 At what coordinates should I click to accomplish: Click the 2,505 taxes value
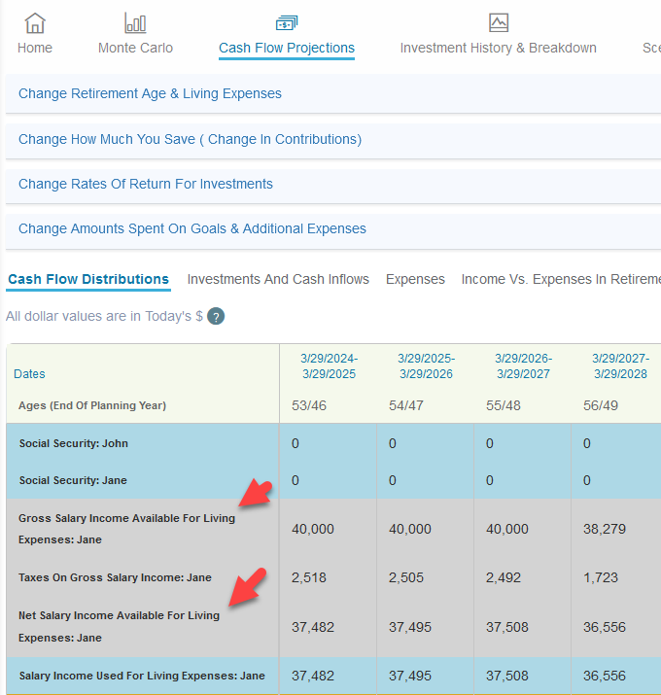click(406, 577)
